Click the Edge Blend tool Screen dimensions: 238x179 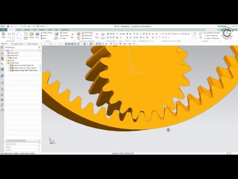(x=56, y=35)
